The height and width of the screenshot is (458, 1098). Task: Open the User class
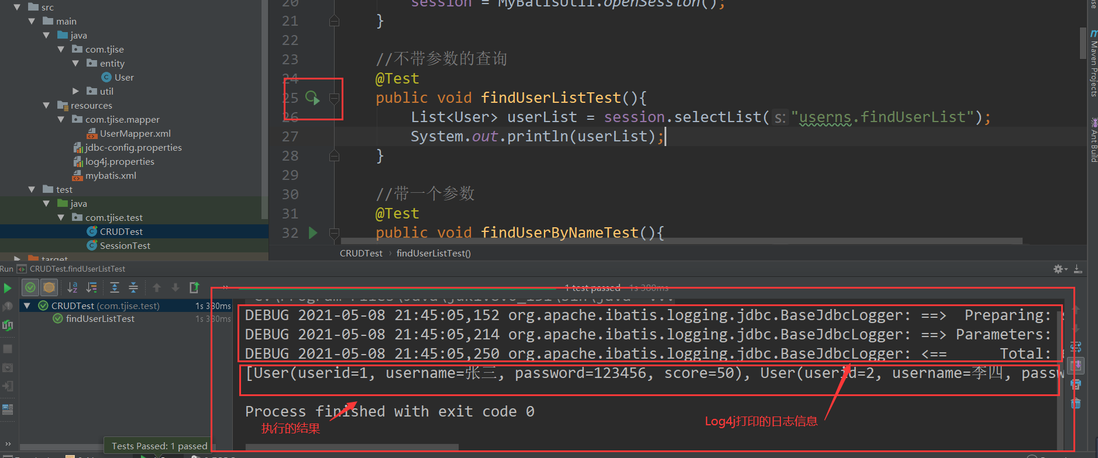tap(118, 77)
